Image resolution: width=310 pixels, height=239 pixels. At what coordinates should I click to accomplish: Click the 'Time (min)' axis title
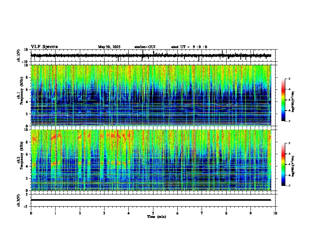(x=157, y=217)
